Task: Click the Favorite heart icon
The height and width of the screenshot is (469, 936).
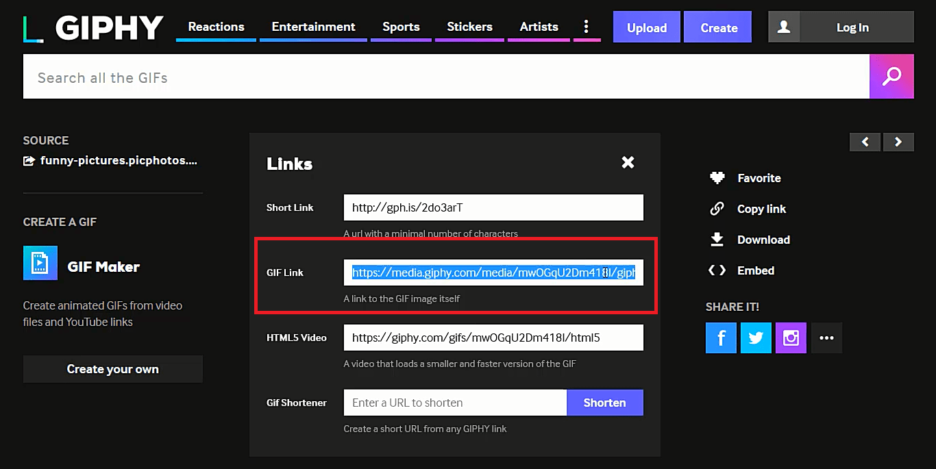Action: point(717,178)
